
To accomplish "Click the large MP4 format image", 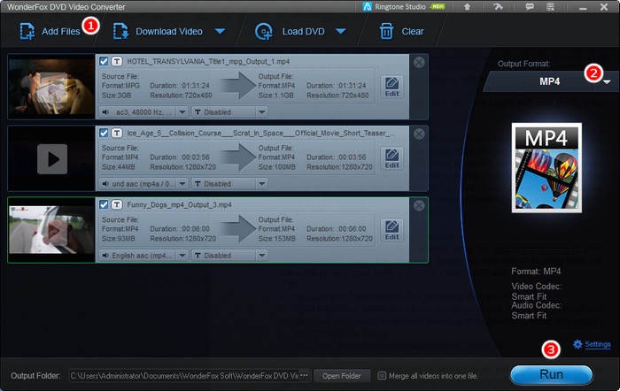I will coord(546,167).
